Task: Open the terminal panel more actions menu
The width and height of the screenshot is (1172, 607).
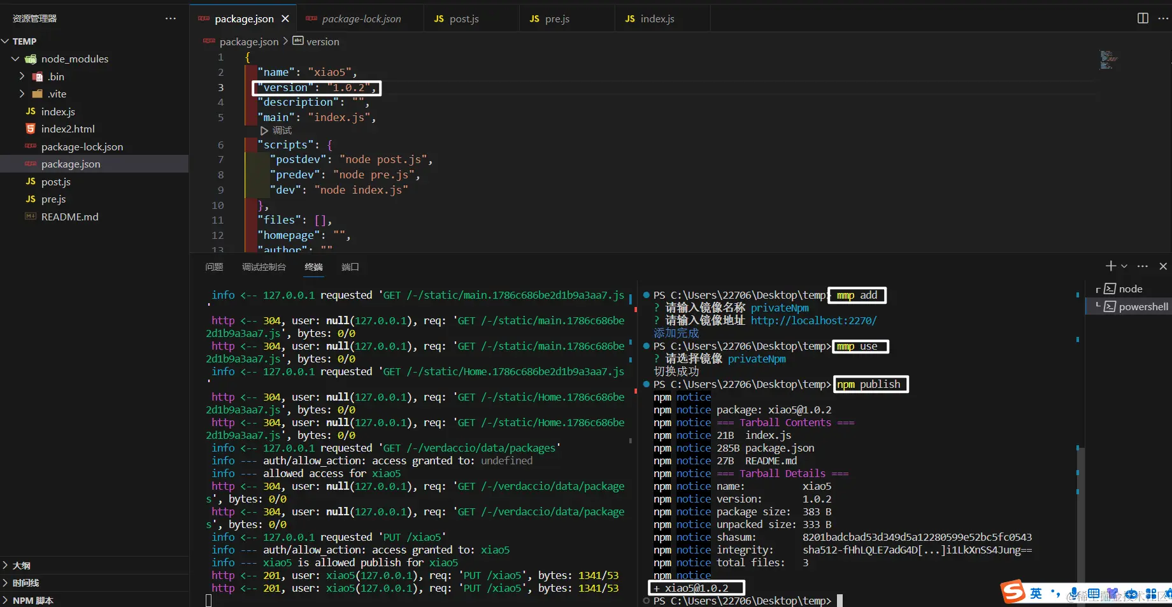Action: click(x=1143, y=266)
